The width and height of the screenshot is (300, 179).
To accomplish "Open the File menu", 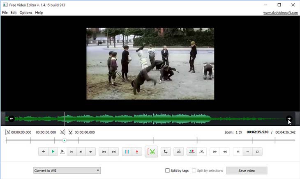I will point(5,13).
